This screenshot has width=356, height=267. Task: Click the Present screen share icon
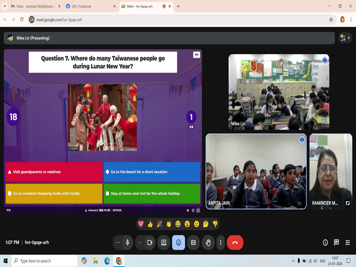tap(164, 243)
